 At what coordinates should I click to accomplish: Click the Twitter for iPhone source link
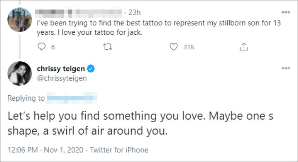coord(119,150)
